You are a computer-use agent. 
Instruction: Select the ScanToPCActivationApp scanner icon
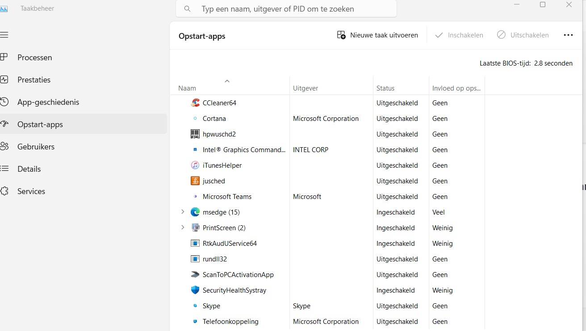[195, 275]
